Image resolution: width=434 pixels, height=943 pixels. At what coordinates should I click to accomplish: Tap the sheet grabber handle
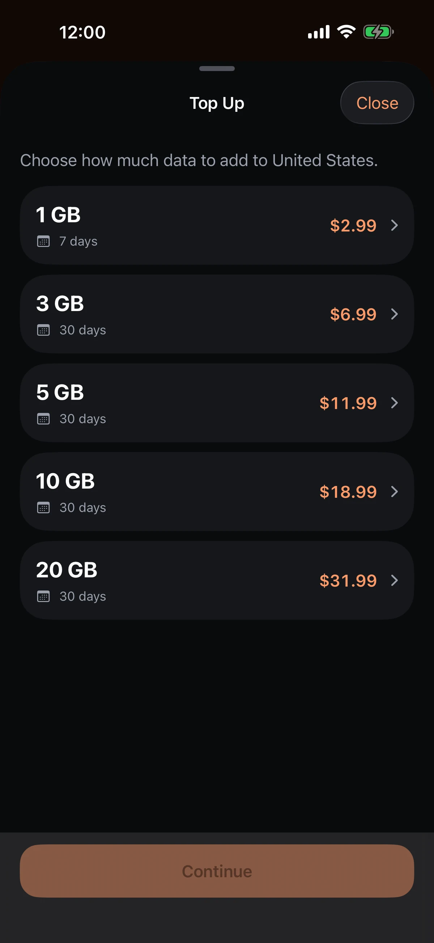click(217, 68)
